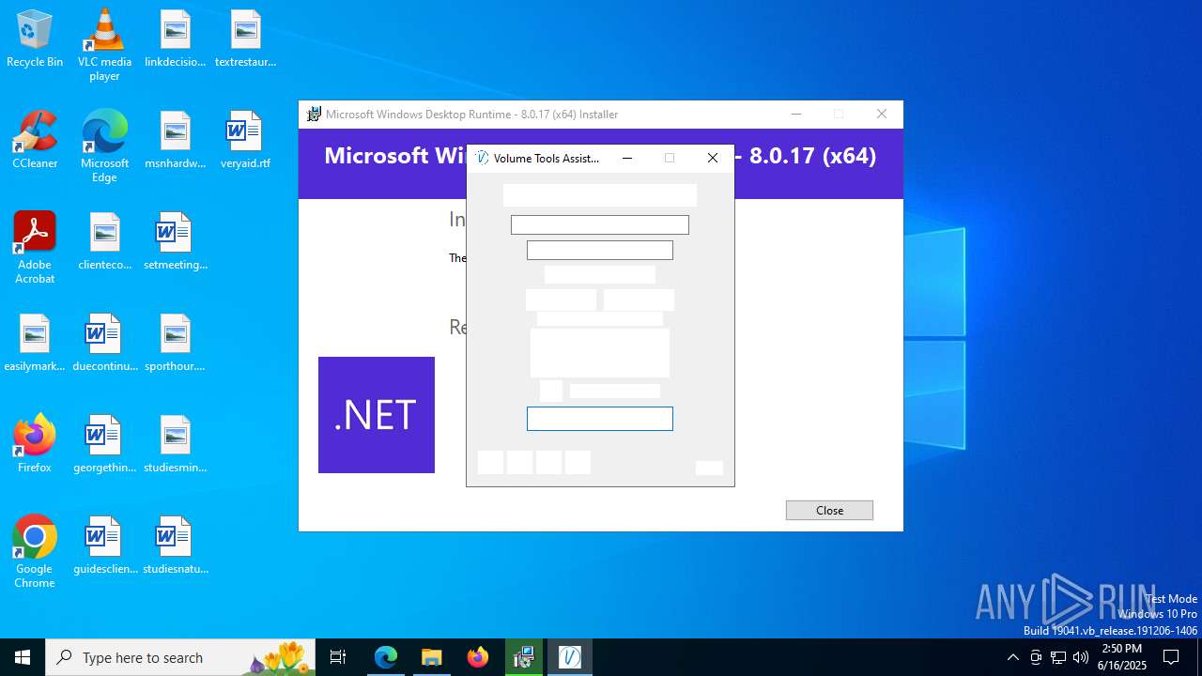Image resolution: width=1202 pixels, height=676 pixels.
Task: Click the Desktop Runtime Installer title bar icon
Action: (x=314, y=115)
